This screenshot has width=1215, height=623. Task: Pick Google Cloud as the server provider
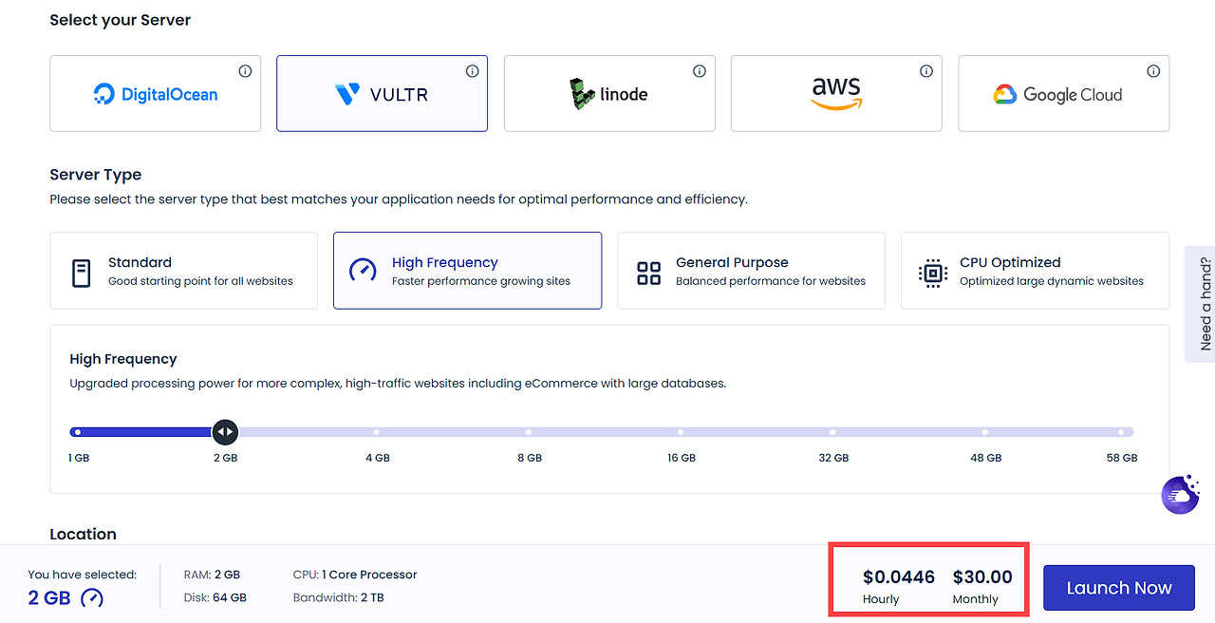click(1063, 94)
